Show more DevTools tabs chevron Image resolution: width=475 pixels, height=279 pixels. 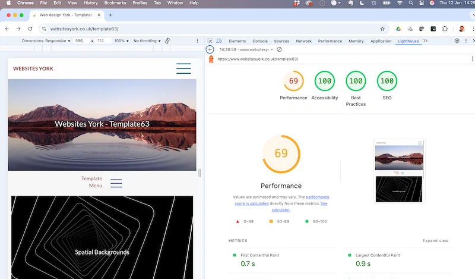[x=425, y=40]
